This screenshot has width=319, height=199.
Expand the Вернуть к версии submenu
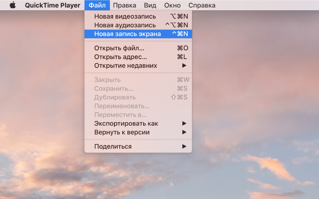138,132
